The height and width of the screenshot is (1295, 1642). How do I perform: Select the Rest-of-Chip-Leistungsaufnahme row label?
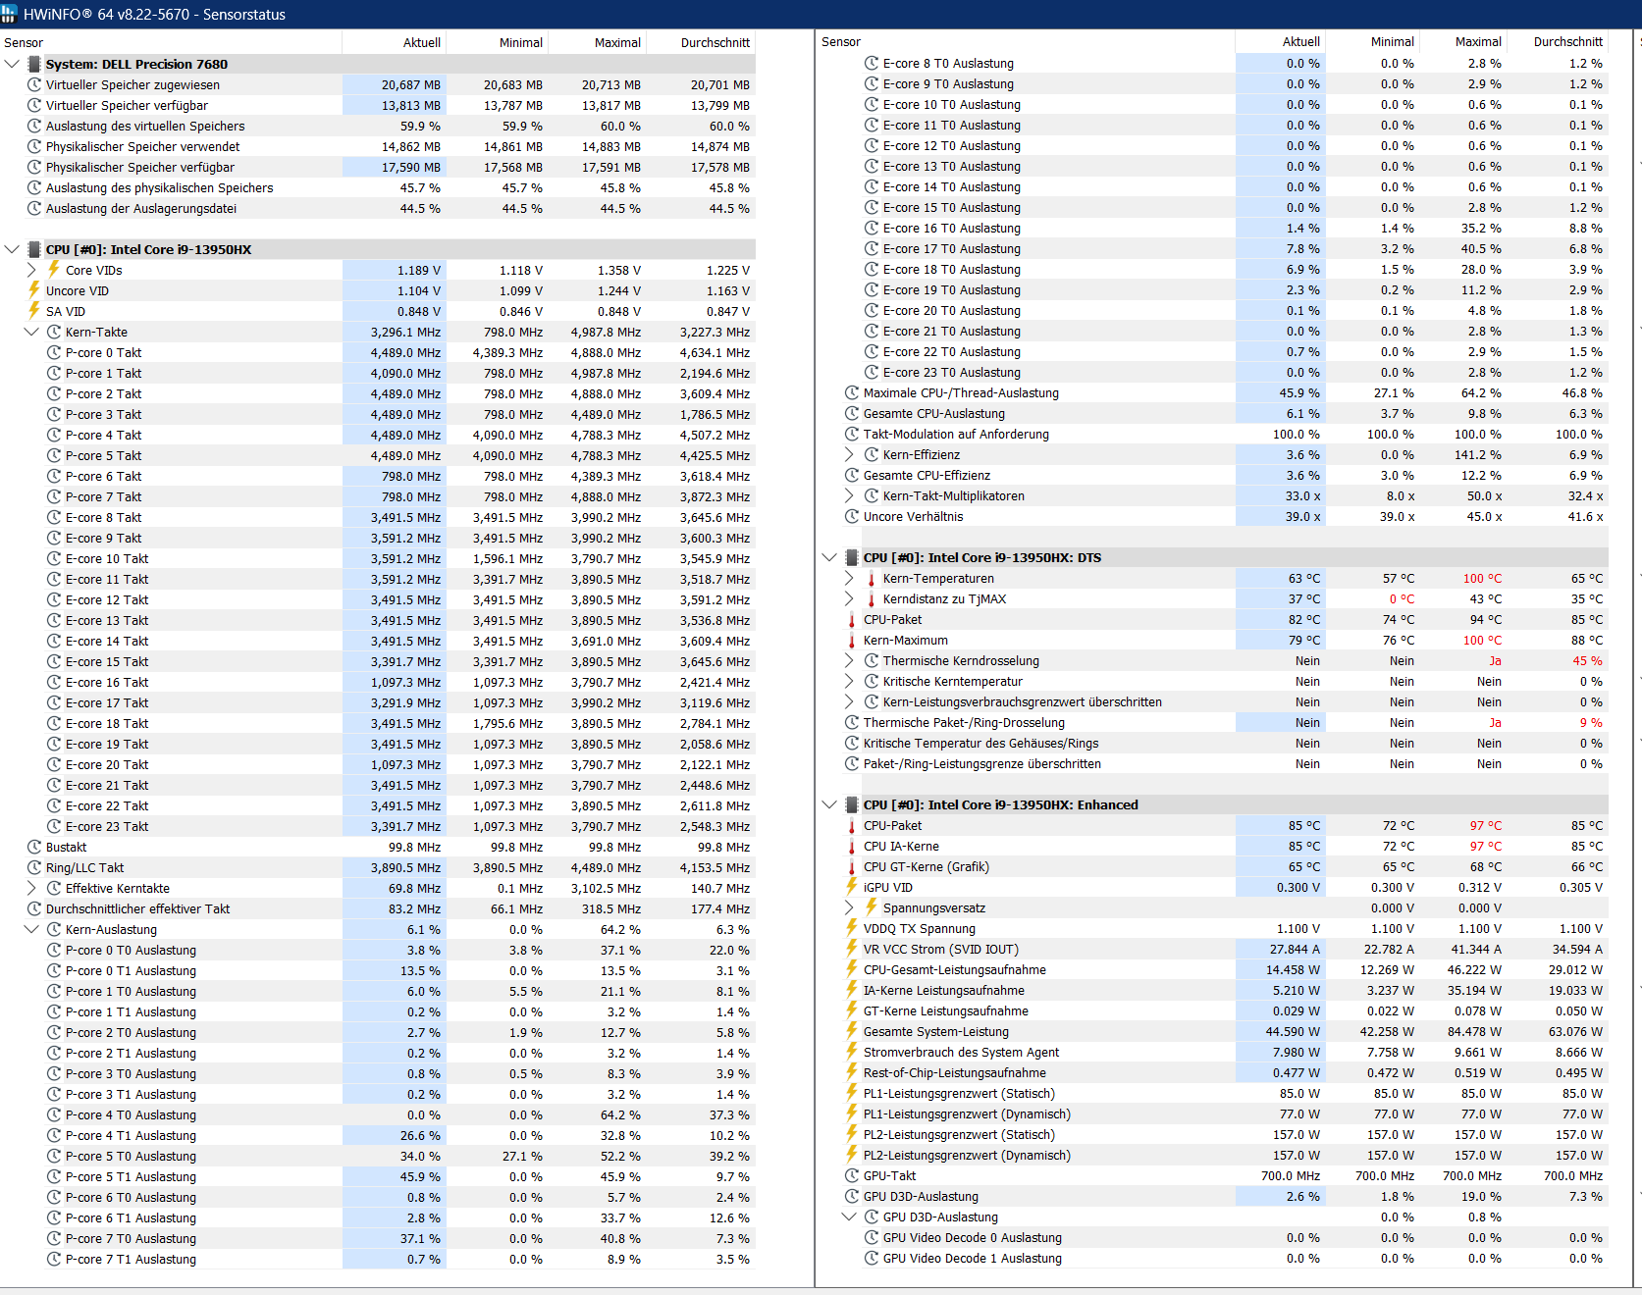pyautogui.click(x=955, y=1073)
